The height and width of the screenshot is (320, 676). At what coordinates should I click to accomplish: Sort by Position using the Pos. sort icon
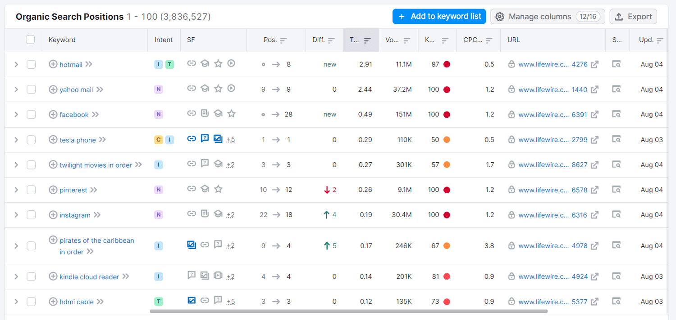[283, 40]
